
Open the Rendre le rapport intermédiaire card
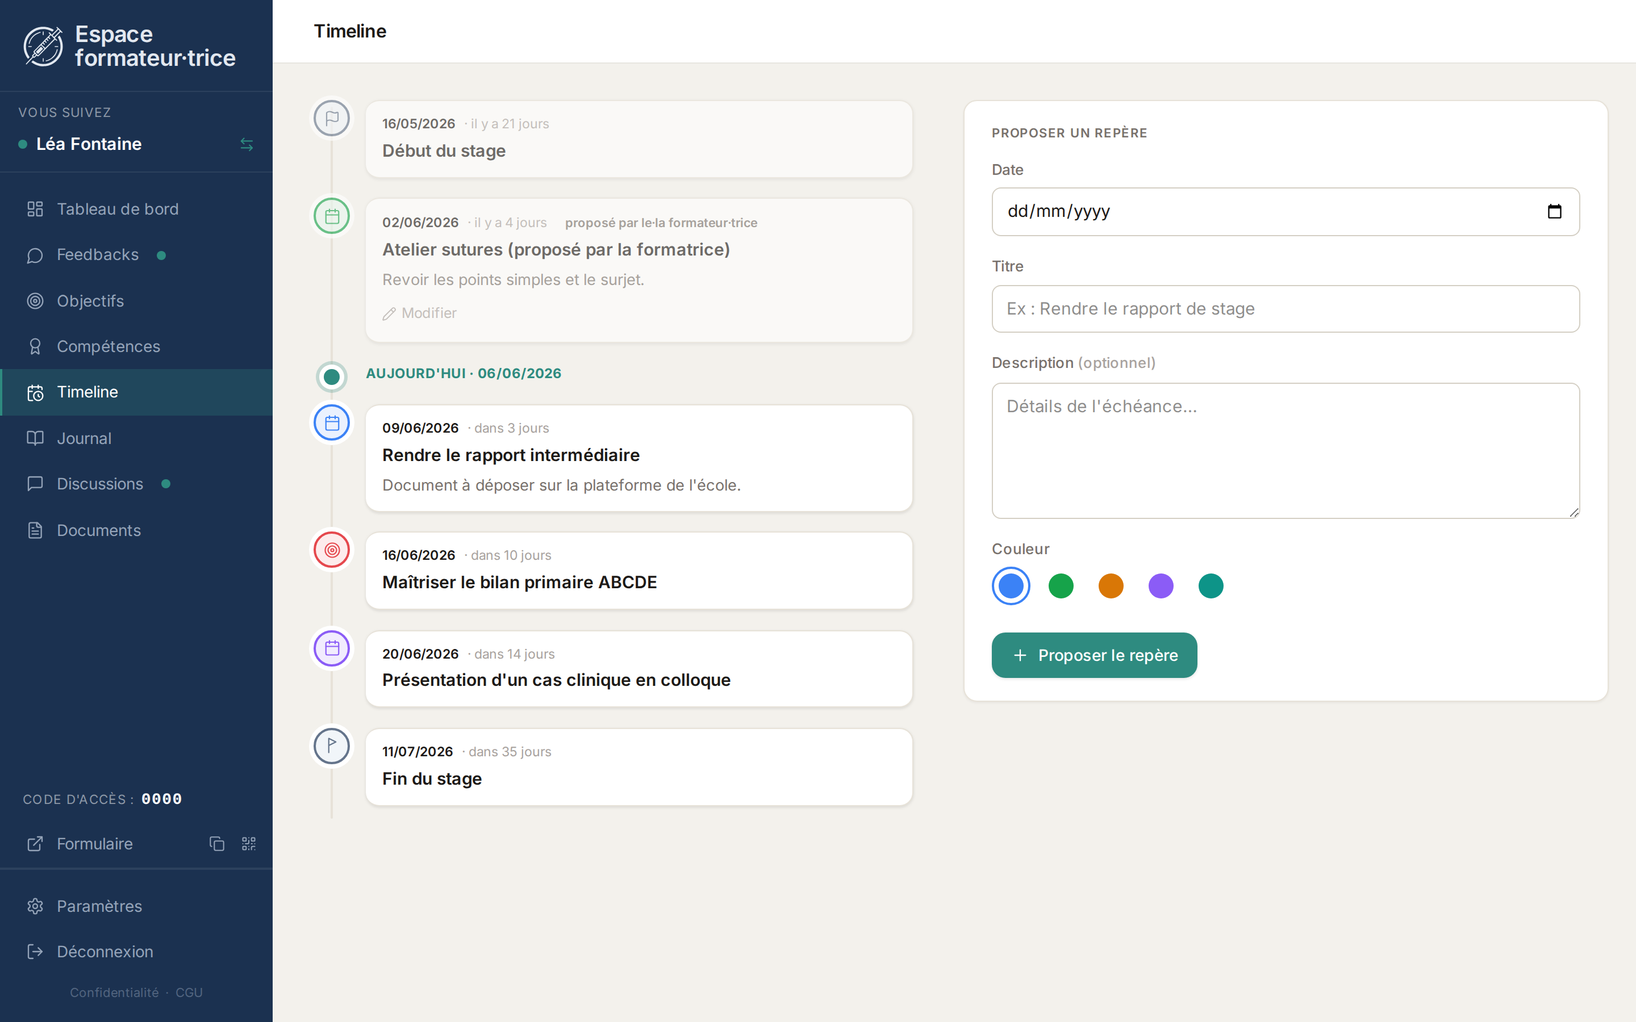tap(639, 458)
